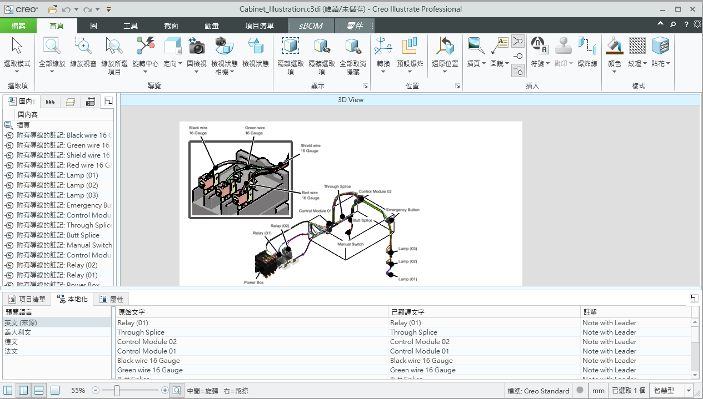Open the 智慧型 selection filter dropdown
Screen dimensions: 703x399
coord(689,391)
